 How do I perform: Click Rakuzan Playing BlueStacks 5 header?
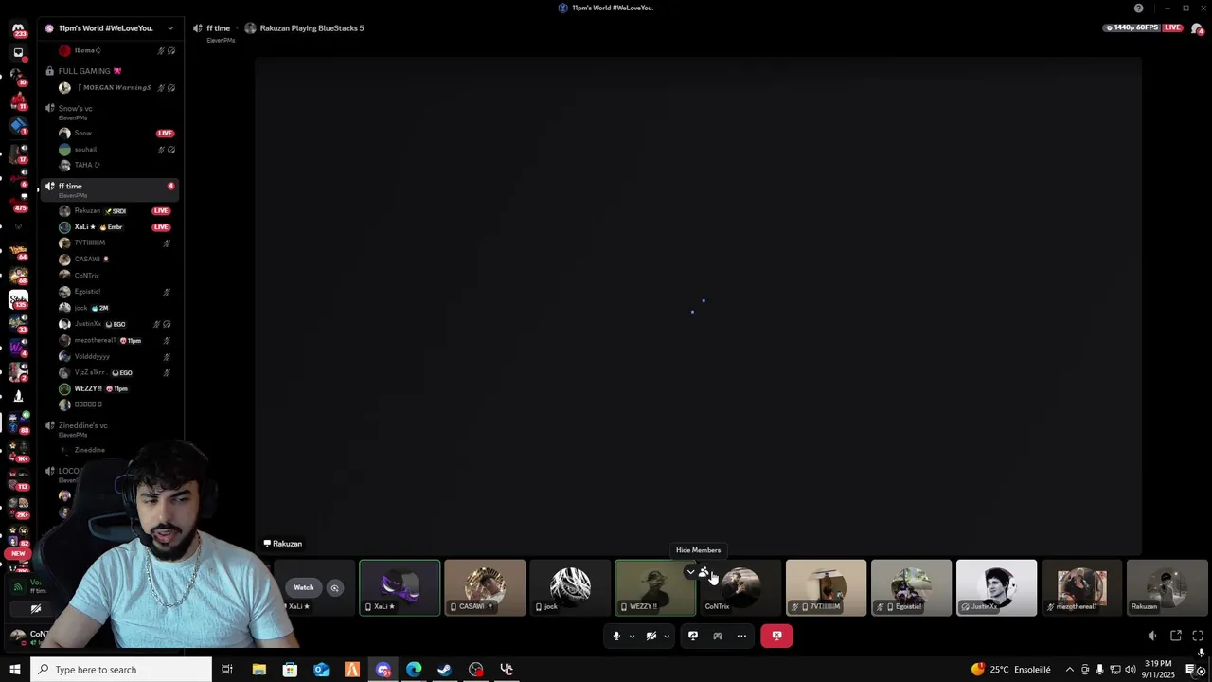tap(304, 28)
